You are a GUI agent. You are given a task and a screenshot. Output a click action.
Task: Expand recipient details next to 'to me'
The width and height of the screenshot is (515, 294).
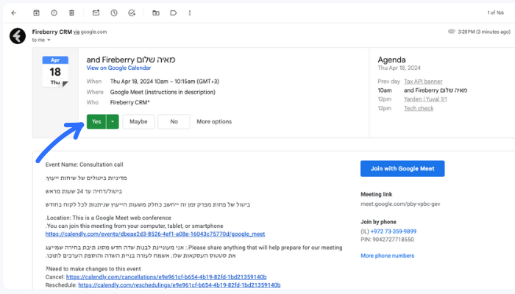click(49, 40)
